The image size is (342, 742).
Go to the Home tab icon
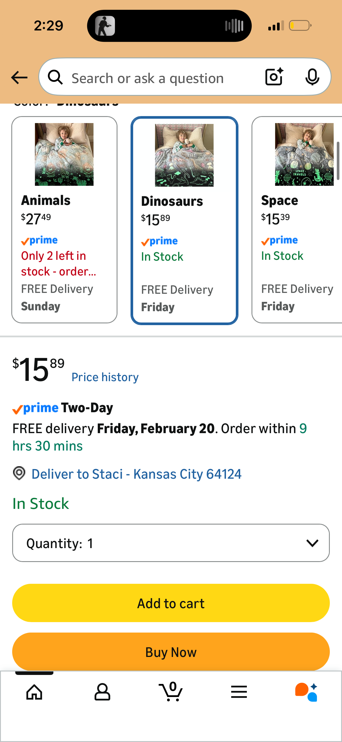click(x=34, y=692)
